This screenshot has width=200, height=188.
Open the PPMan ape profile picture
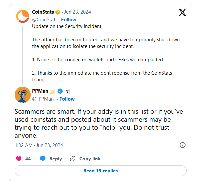pyautogui.click(x=23, y=95)
